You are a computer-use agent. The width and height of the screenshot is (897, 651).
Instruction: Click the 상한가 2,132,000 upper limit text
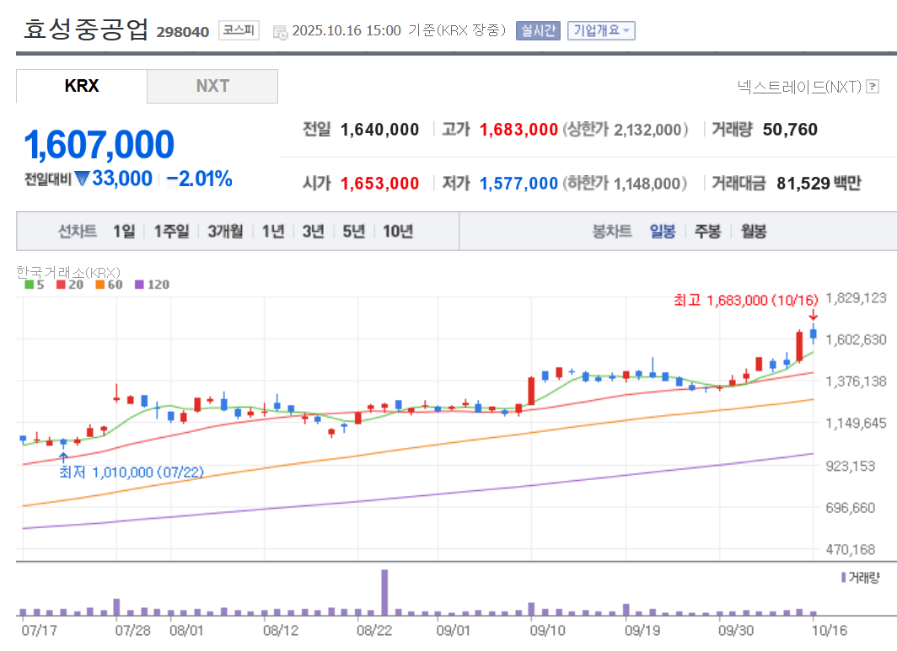coord(626,130)
